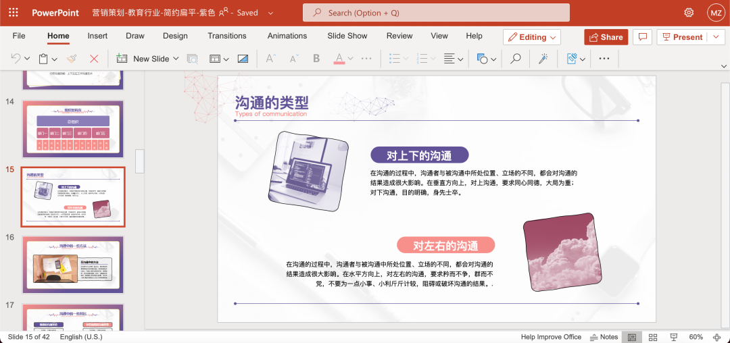Click the slide background format icon
The image size is (730, 343).
click(x=243, y=59)
